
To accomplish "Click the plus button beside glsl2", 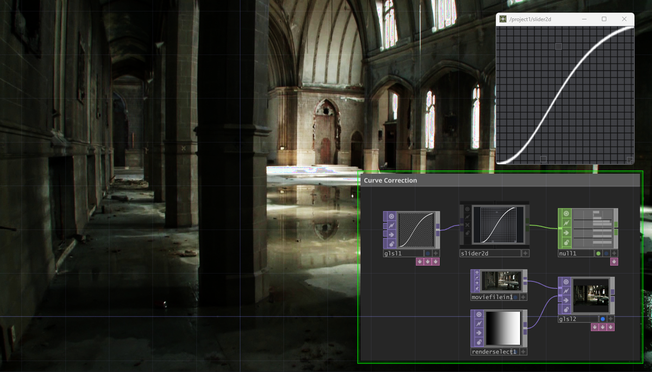I will (611, 319).
